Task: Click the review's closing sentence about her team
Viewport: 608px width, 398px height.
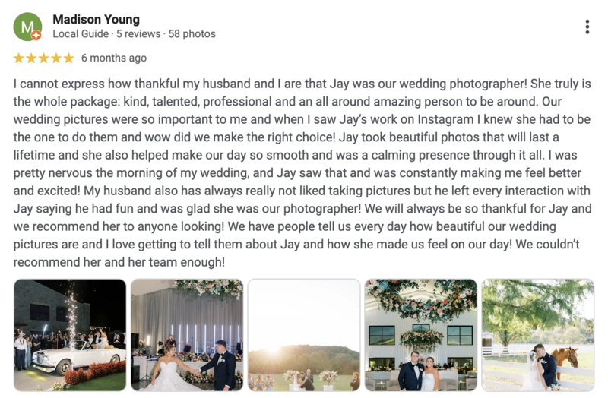Action: click(296, 253)
